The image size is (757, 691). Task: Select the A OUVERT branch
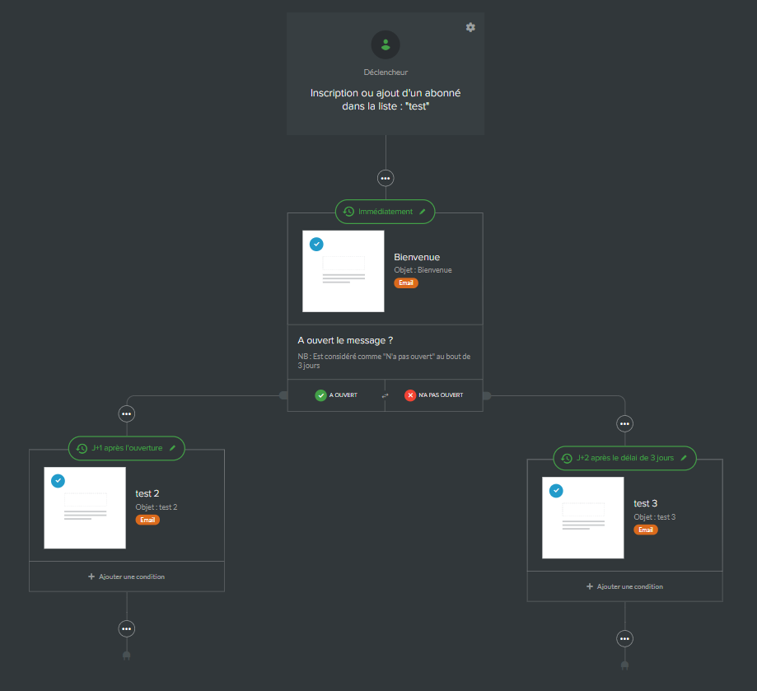pos(336,395)
